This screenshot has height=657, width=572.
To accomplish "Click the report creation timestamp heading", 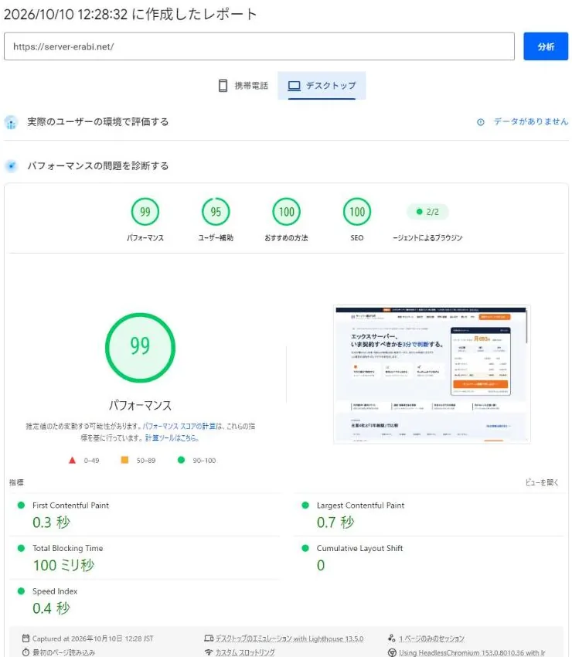I will click(130, 14).
